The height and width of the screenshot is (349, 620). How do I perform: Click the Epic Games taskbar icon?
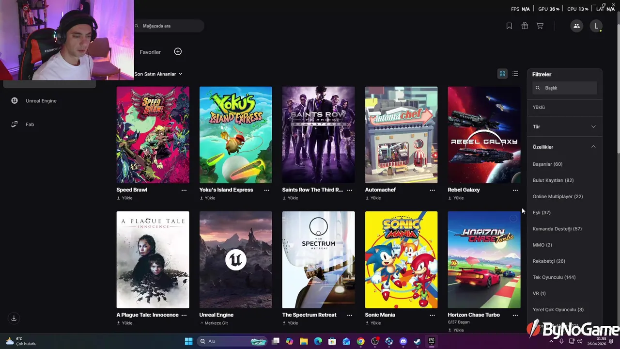click(432, 341)
